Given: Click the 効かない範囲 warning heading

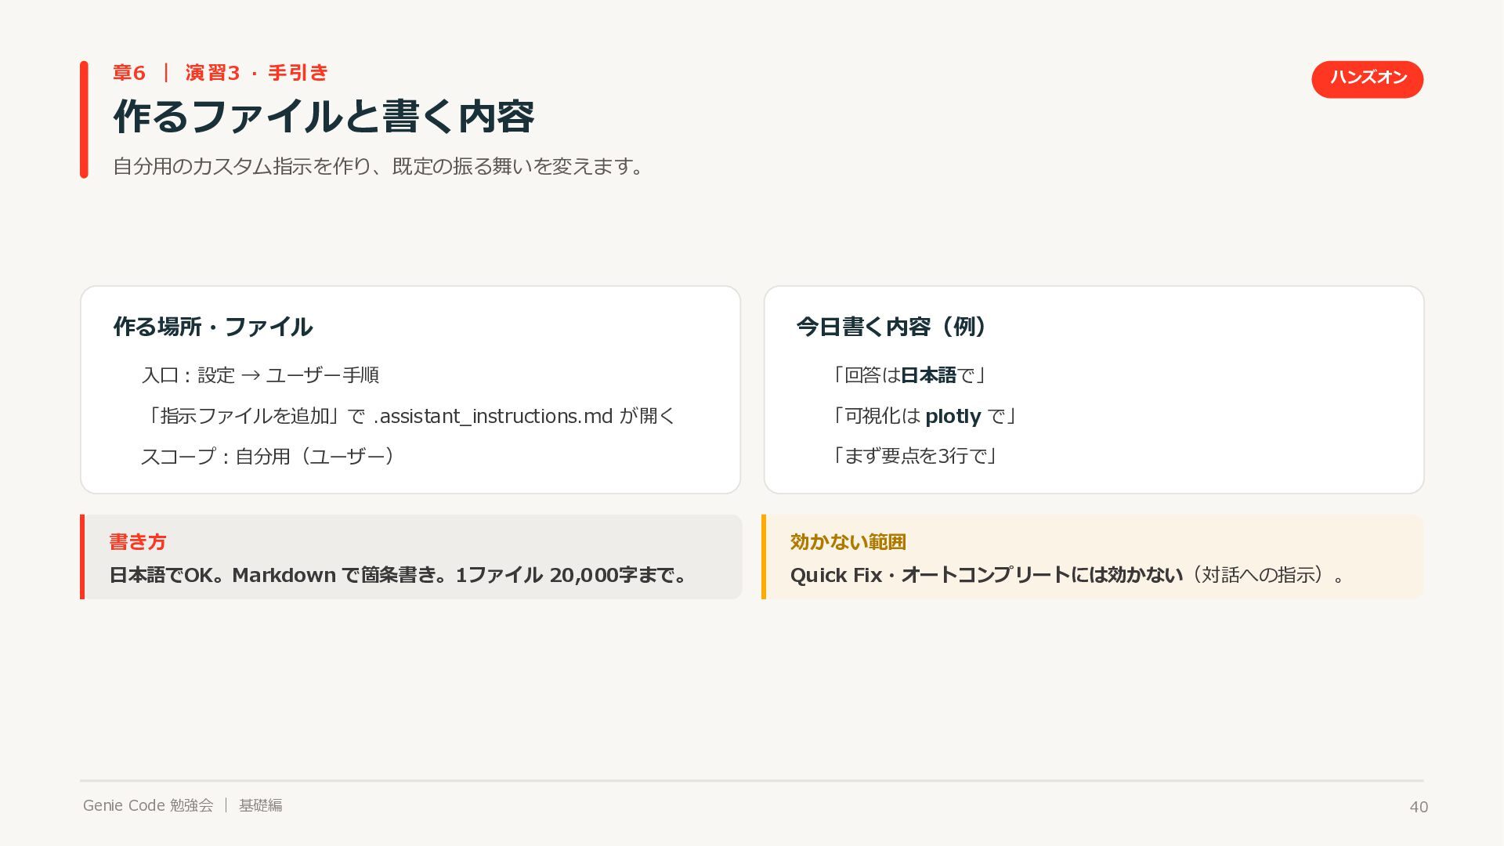Looking at the screenshot, I should coord(848,541).
